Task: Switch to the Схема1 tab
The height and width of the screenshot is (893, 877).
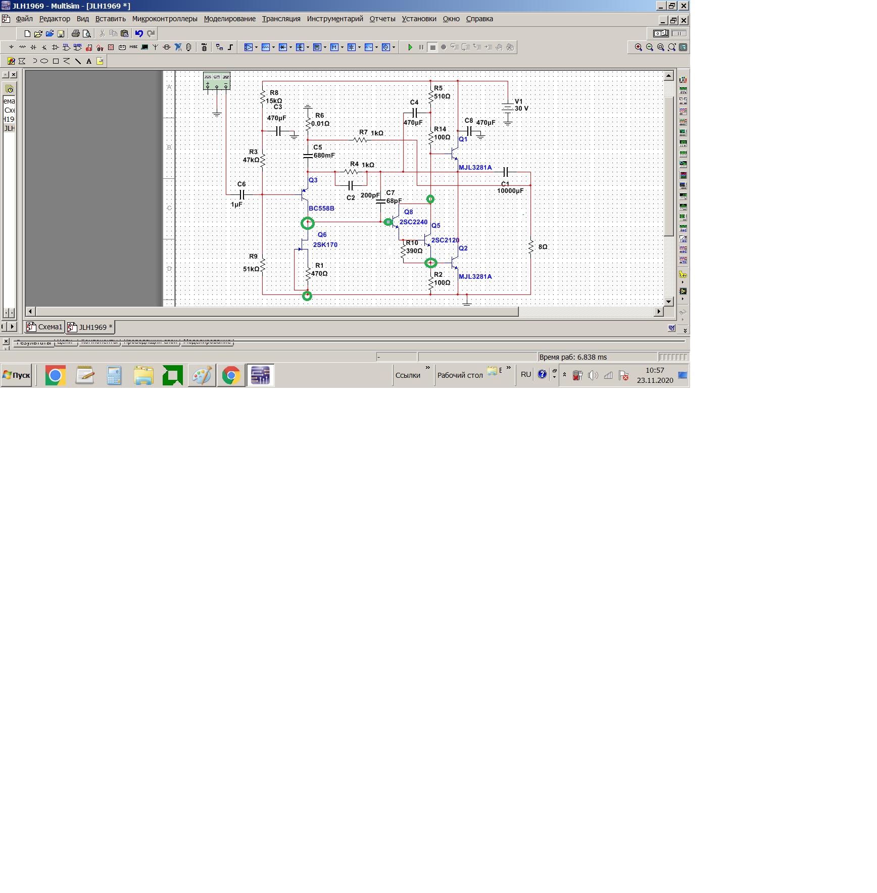Action: coord(44,327)
